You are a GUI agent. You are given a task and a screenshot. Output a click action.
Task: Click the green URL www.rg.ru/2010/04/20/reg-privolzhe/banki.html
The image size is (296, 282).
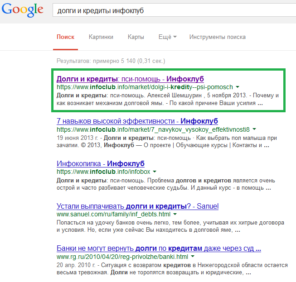(122, 257)
